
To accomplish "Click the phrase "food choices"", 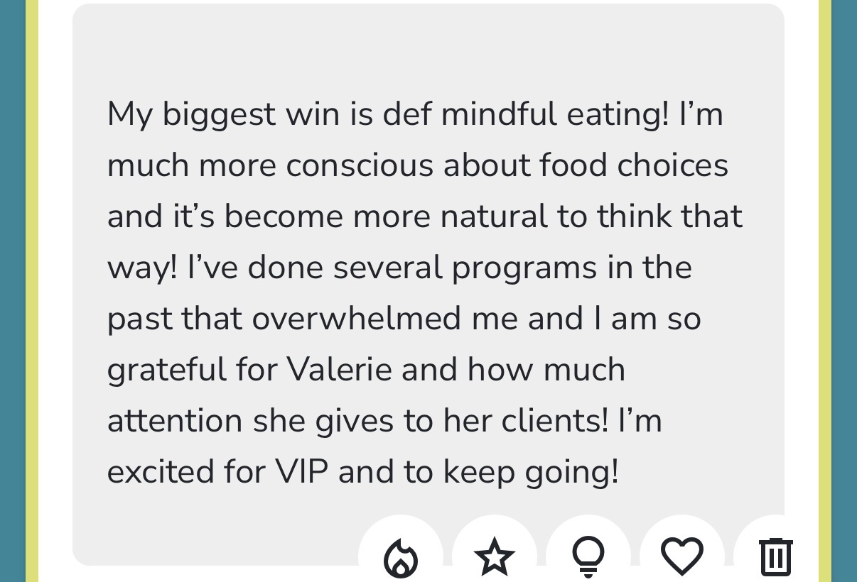I will 634,165.
